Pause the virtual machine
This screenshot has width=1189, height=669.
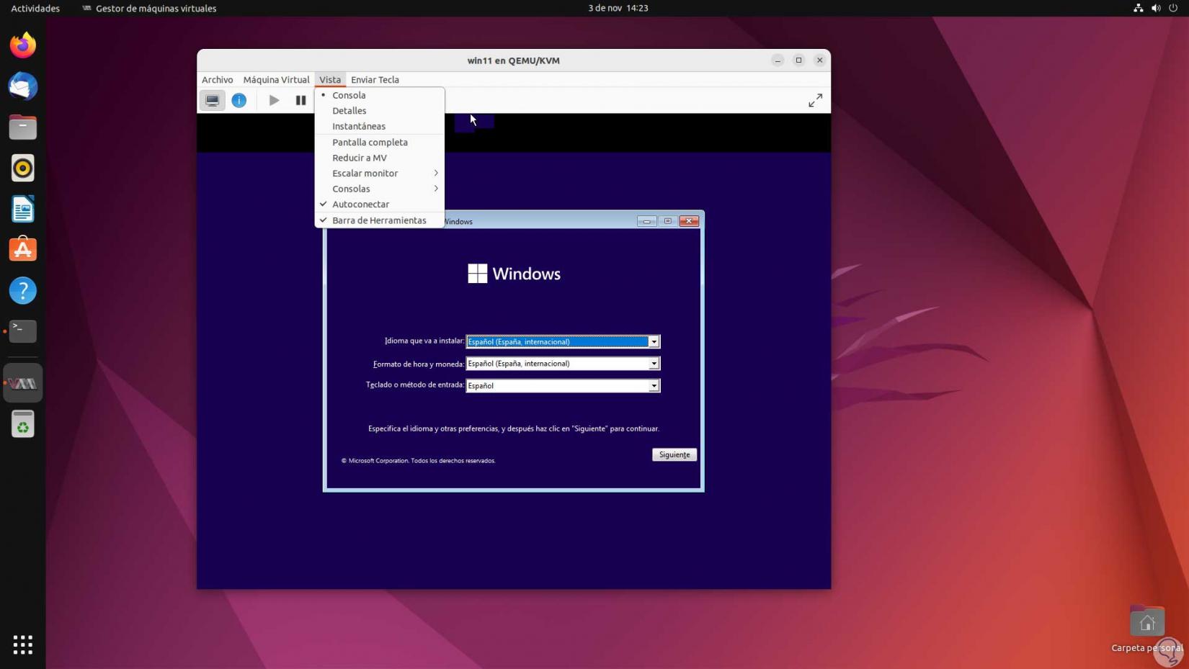coord(300,100)
